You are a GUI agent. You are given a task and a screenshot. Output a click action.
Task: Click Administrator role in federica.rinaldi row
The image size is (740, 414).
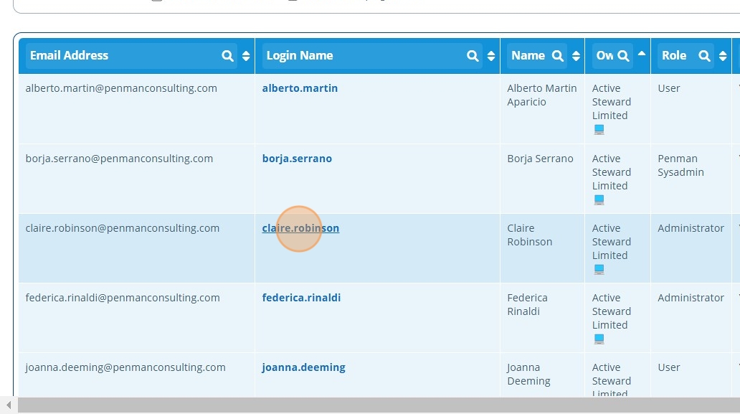(691, 298)
